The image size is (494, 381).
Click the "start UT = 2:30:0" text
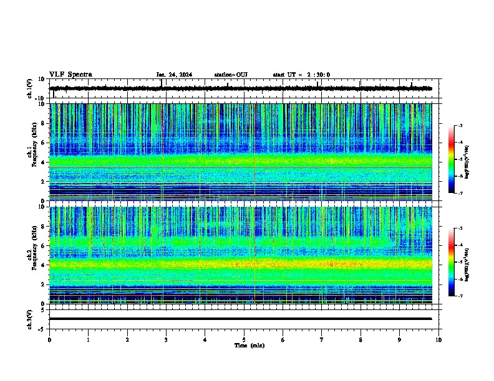coord(301,75)
